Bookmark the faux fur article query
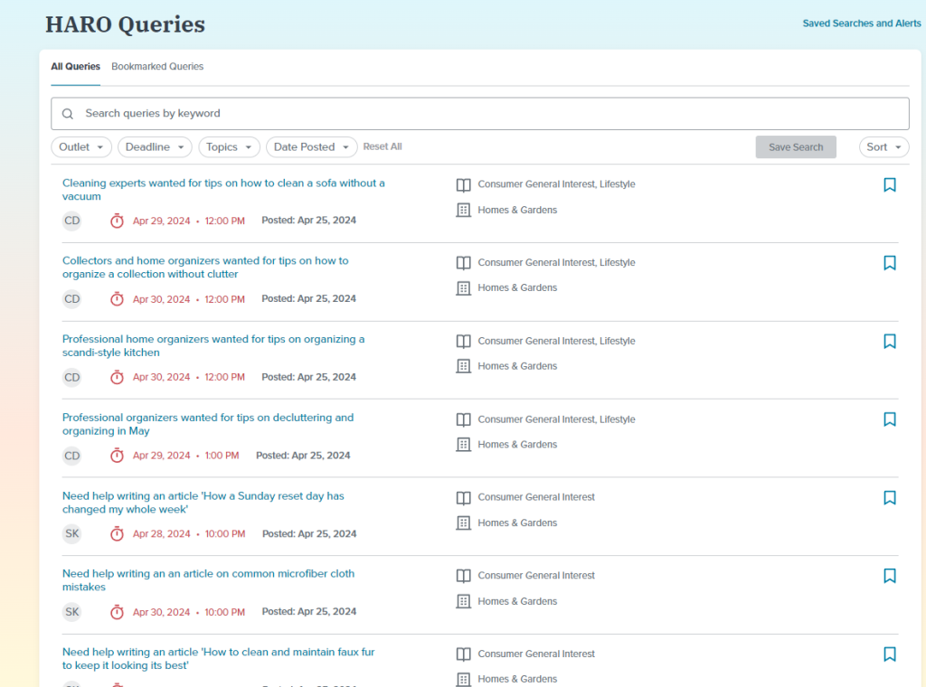 (x=890, y=654)
